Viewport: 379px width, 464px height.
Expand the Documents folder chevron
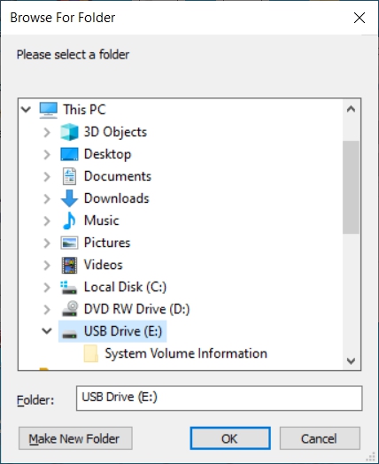47,176
